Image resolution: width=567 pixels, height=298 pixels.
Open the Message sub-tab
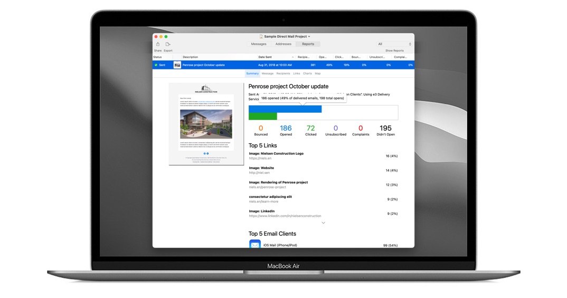pyautogui.click(x=268, y=73)
